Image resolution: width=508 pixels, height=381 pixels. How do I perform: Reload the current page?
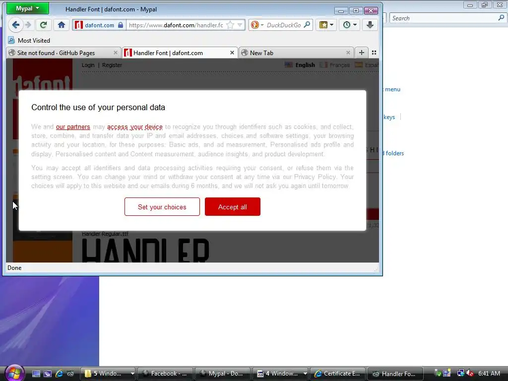[x=44, y=25]
